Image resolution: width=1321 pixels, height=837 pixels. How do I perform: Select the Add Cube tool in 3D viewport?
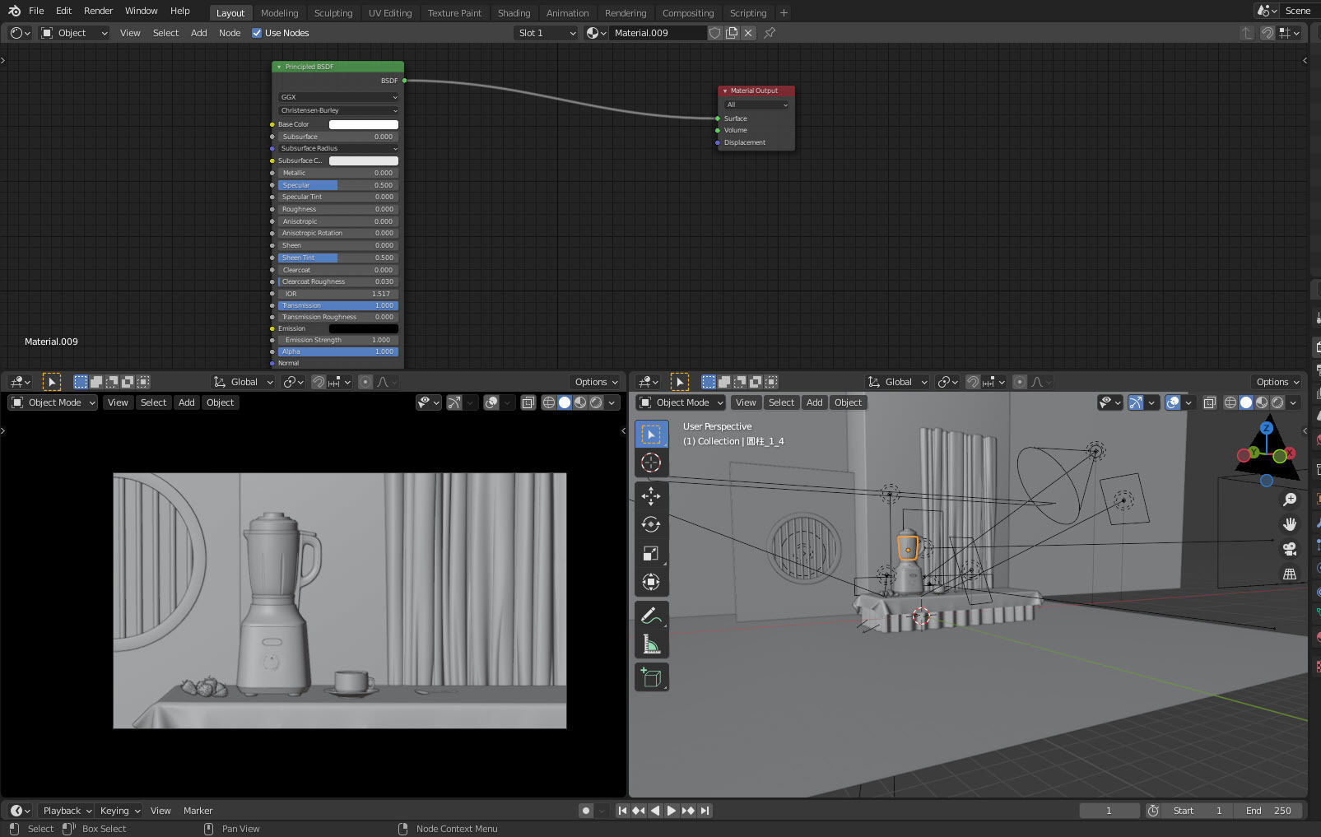(x=650, y=677)
